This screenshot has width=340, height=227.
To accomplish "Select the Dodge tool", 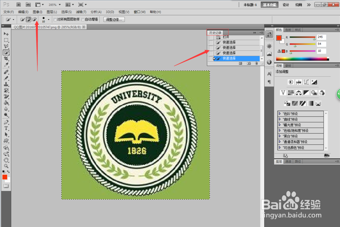I will (x=6, y=115).
